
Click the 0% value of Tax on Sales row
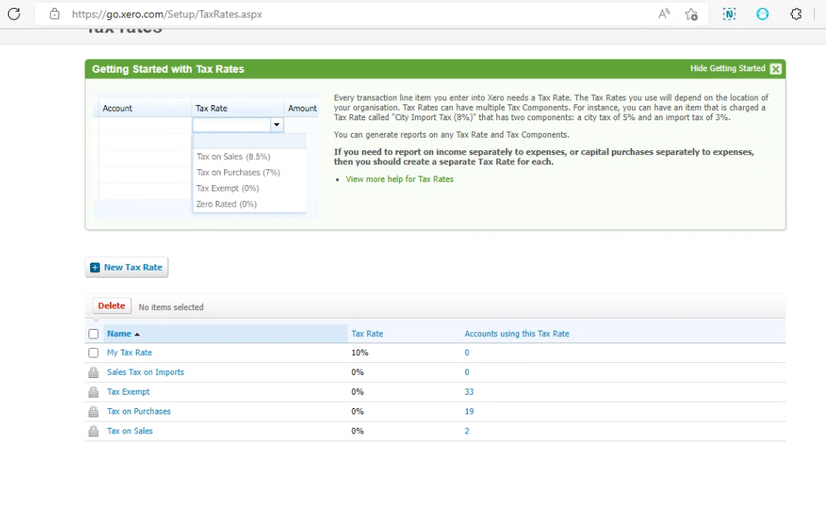tap(358, 430)
